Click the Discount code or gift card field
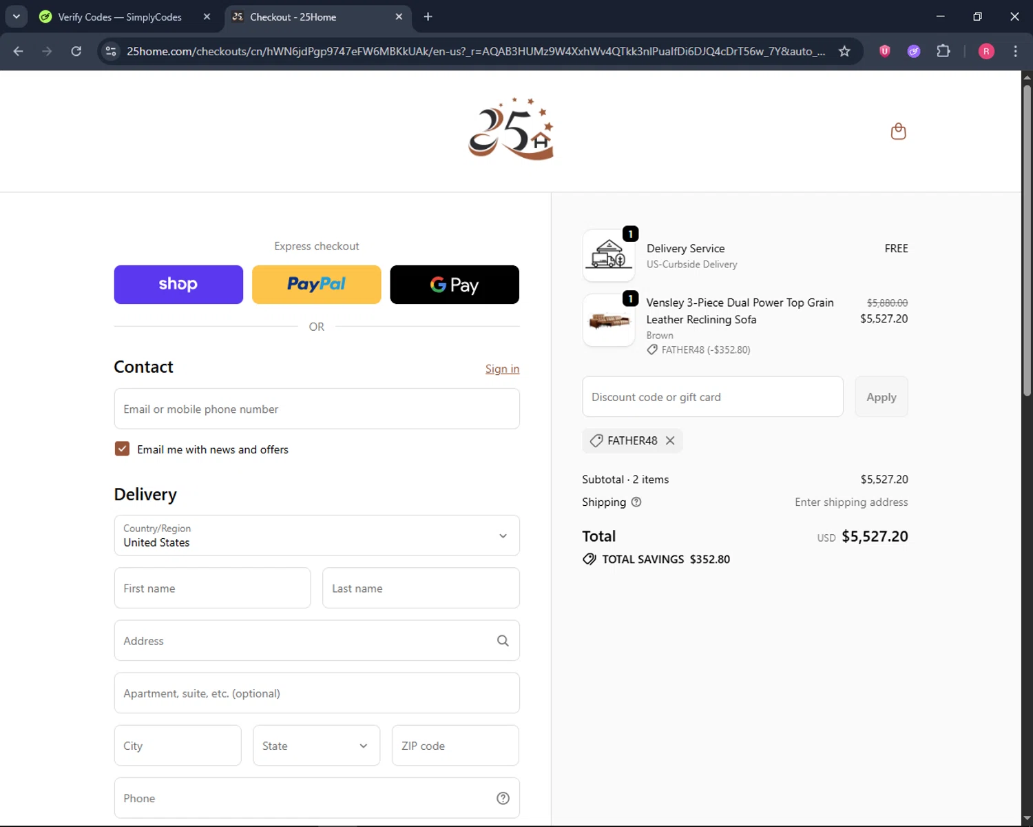The image size is (1033, 827). click(713, 397)
